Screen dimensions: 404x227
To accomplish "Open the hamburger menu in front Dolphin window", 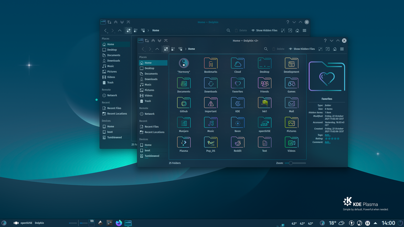I will tap(342, 49).
